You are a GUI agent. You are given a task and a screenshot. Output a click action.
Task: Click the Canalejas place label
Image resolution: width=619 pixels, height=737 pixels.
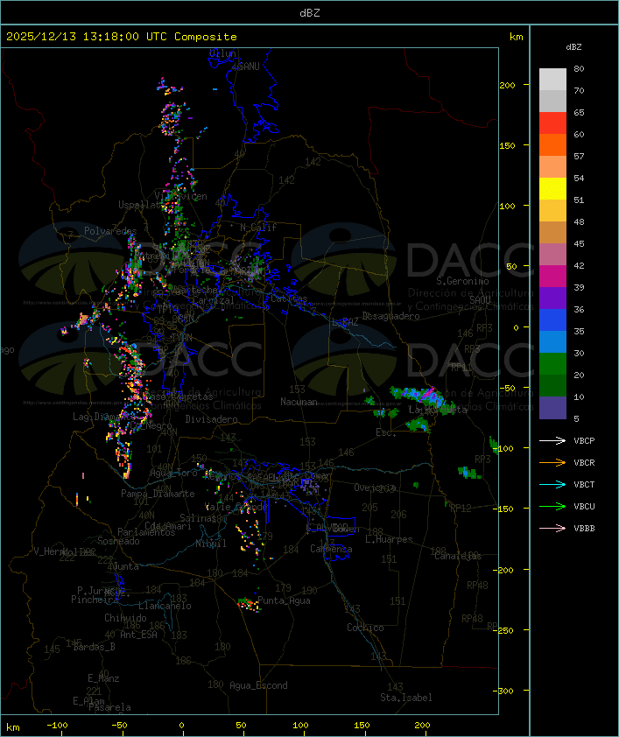coord(458,556)
